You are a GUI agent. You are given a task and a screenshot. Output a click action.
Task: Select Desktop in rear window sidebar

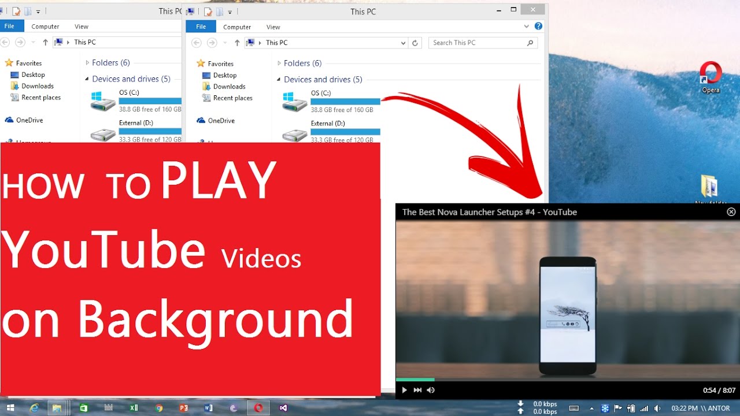coord(28,75)
